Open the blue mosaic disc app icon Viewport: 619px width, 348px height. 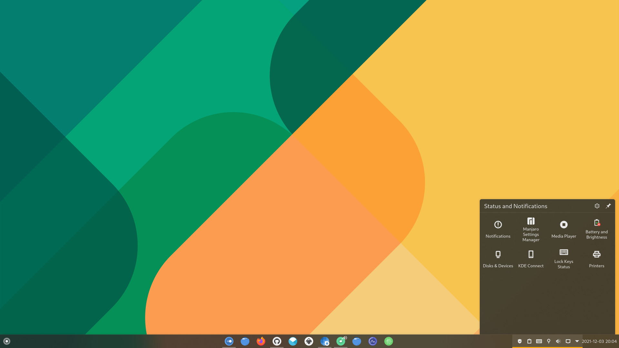coord(325,341)
